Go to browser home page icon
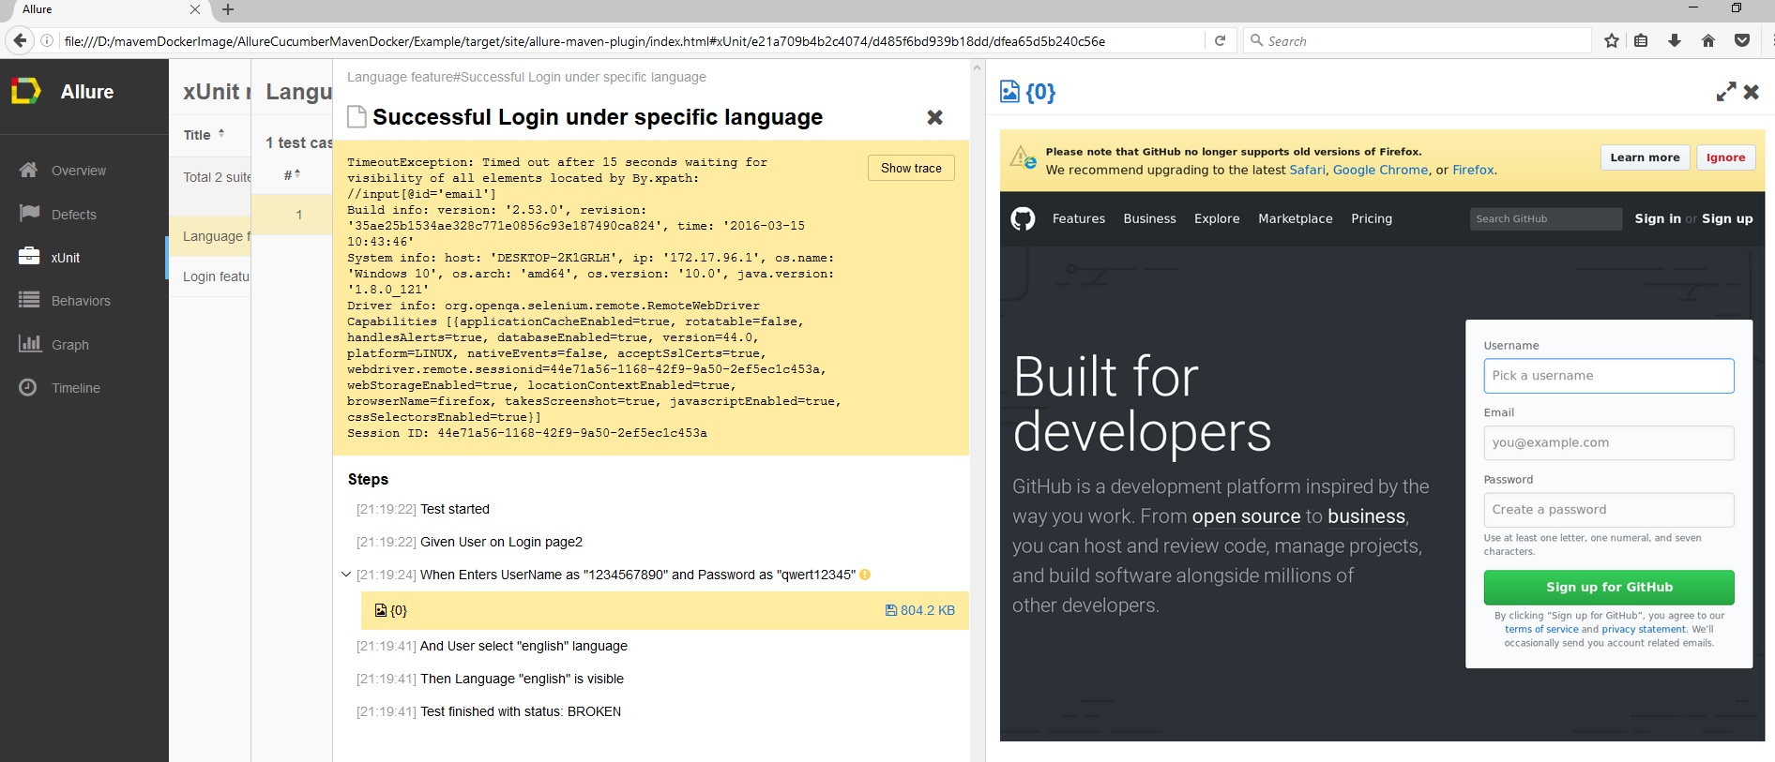This screenshot has width=1775, height=762. coord(1708,40)
